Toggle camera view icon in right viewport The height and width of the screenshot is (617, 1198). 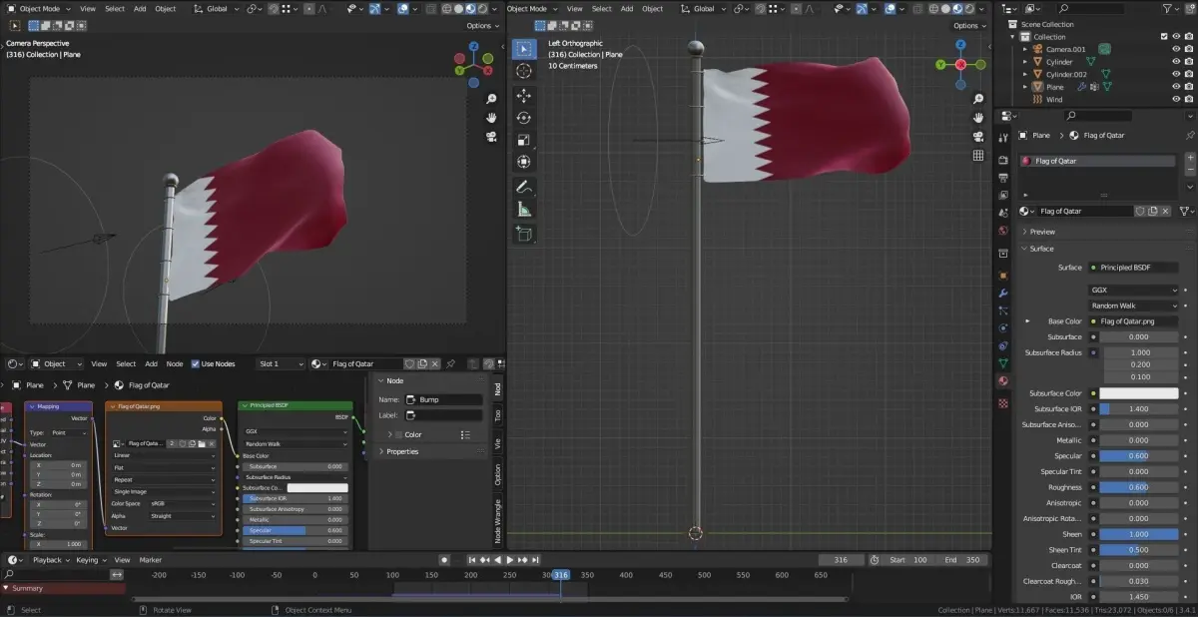tap(978, 137)
